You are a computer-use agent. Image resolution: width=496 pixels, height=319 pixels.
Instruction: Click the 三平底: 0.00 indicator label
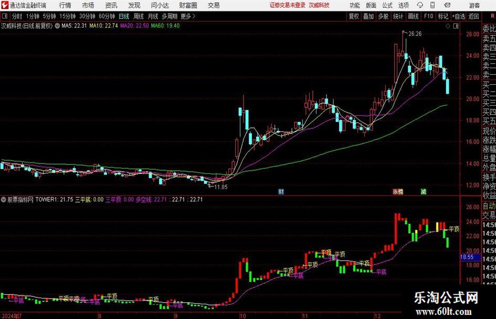pyautogui.click(x=89, y=199)
